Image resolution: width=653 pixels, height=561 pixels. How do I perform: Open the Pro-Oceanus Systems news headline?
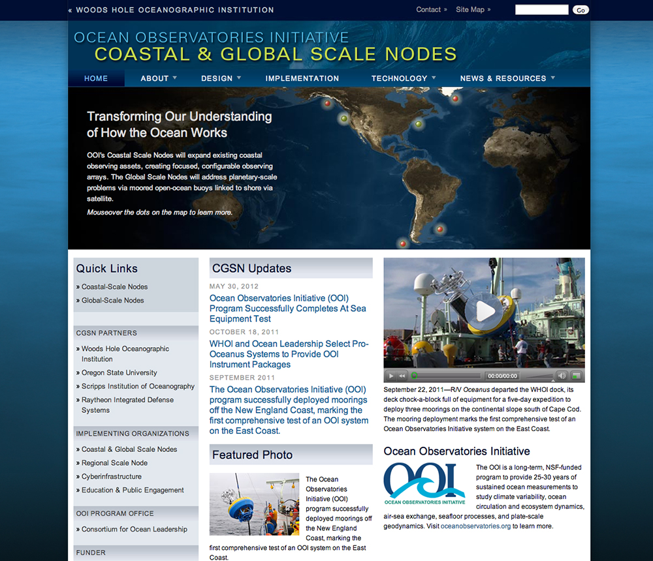[x=289, y=354]
